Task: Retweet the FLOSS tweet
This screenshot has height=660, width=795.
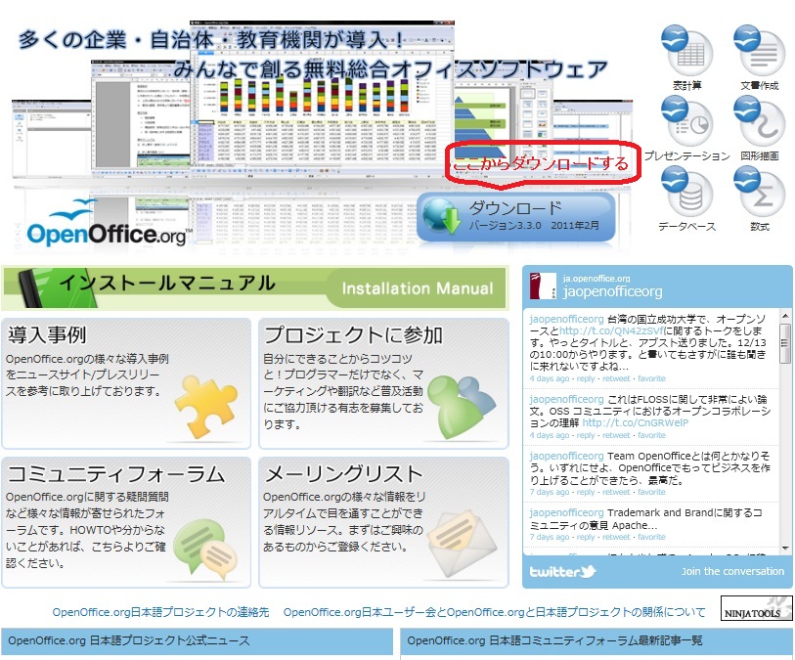Action: [x=616, y=435]
